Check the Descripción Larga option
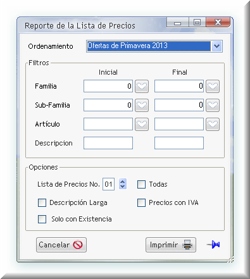The width and height of the screenshot is (250, 279). [42, 203]
